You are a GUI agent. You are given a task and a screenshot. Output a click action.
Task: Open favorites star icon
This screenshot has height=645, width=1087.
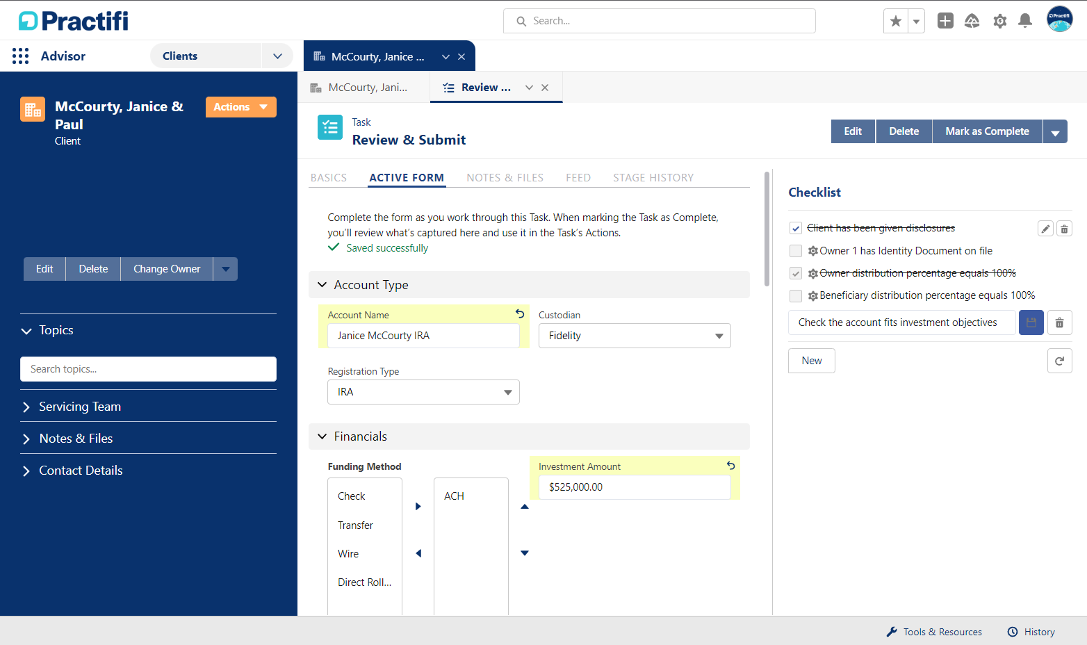click(x=896, y=21)
